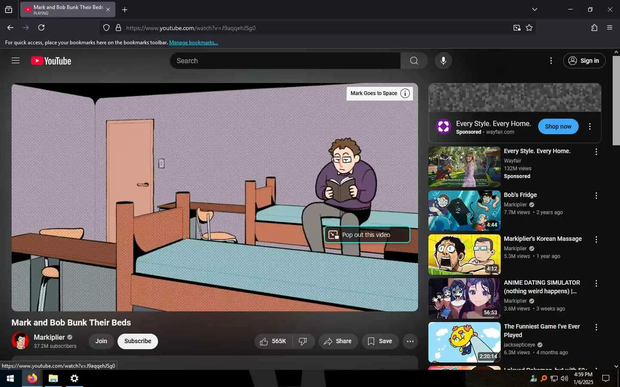Open Firefox extensions puzzle icon

pyautogui.click(x=594, y=28)
